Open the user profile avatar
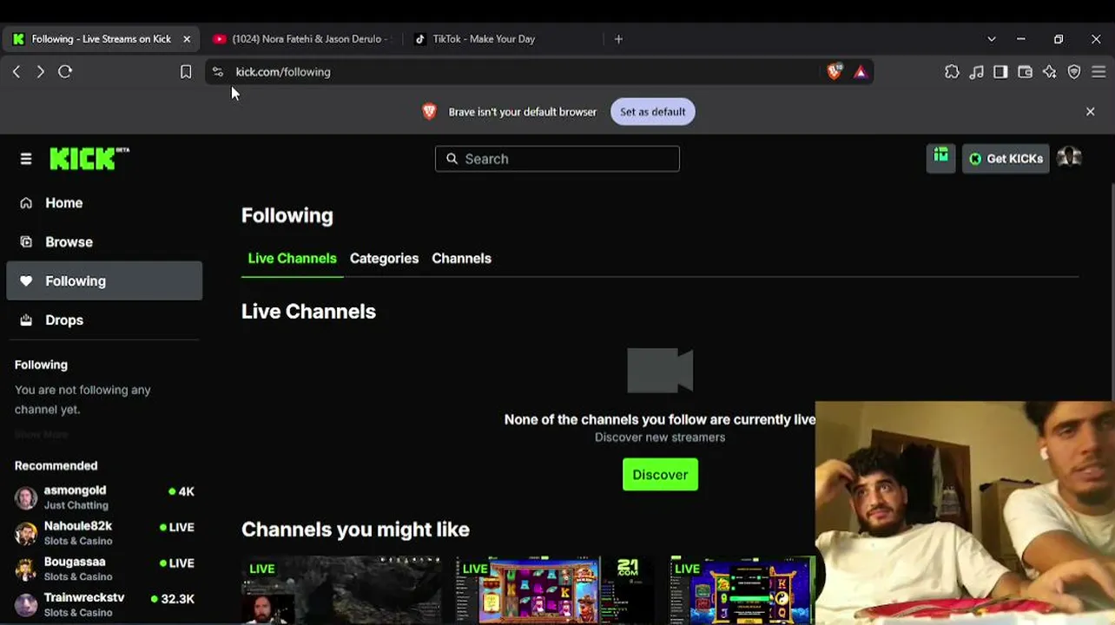Viewport: 1115px width, 625px height. (x=1069, y=158)
